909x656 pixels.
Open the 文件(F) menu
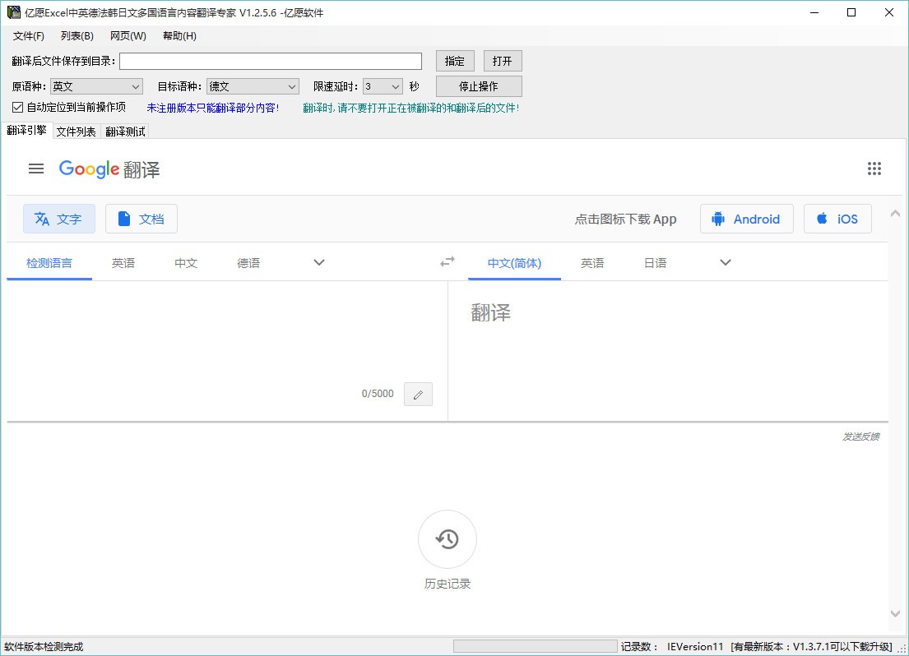coord(29,36)
